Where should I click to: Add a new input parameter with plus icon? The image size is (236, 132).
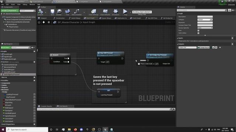(232, 38)
